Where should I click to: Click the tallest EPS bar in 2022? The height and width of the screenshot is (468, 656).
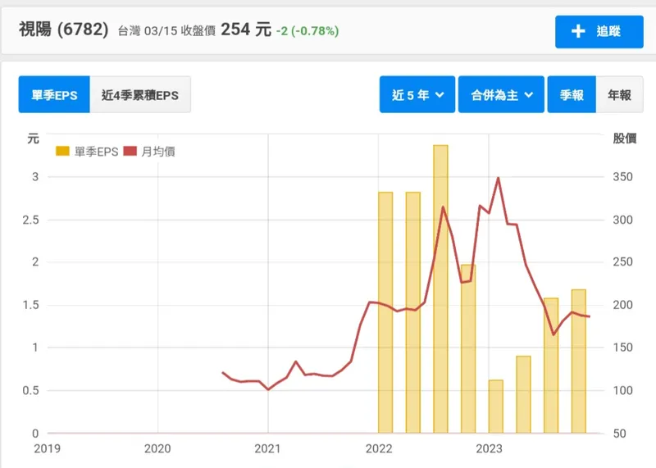[x=440, y=289]
